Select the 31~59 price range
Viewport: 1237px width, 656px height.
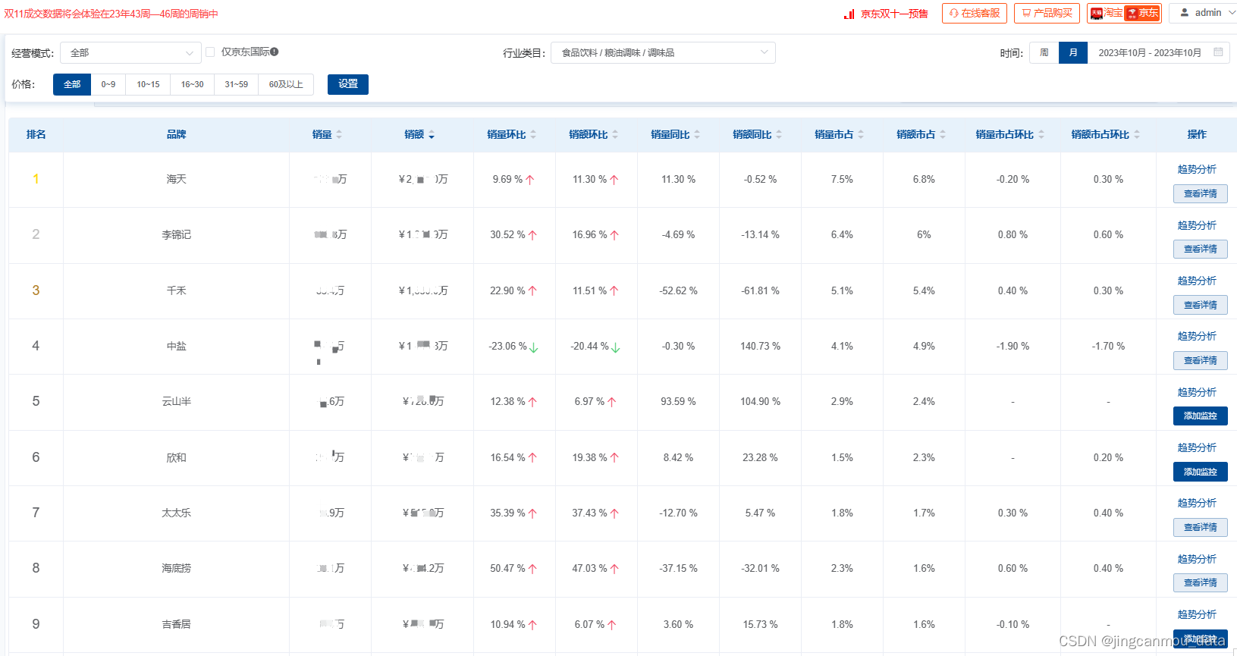237,84
